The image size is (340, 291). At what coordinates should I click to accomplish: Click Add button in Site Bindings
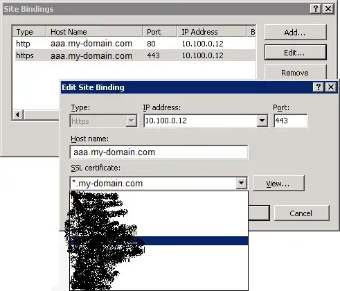[x=295, y=33]
